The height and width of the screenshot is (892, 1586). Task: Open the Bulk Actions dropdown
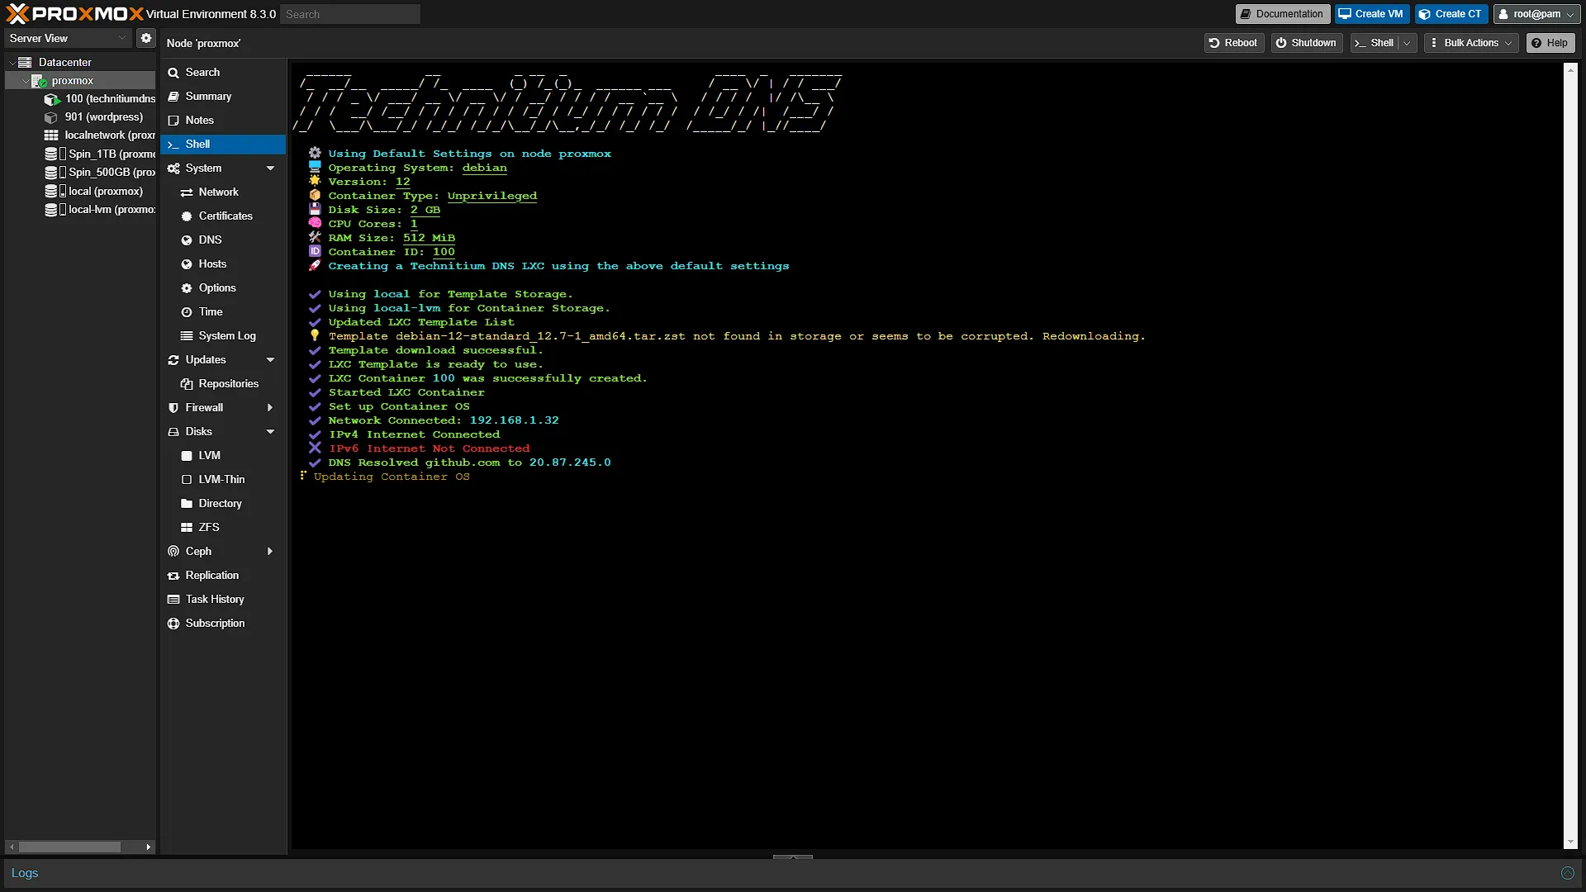point(1471,43)
